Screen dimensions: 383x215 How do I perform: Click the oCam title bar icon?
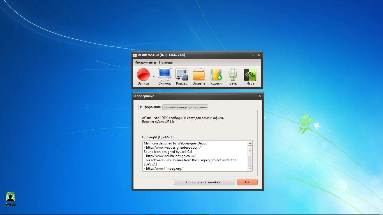(135, 55)
